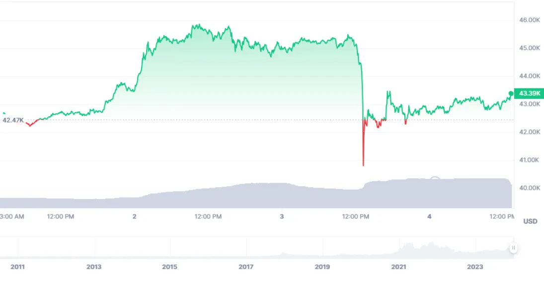This screenshot has height=281, width=544.
Task: Click the day 3 label on the time axis
Action: [x=282, y=216]
